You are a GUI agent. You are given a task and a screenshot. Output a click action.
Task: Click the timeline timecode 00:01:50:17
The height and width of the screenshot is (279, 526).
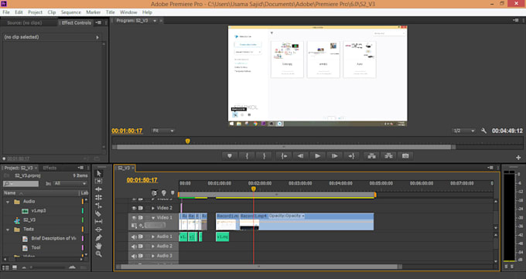point(142,180)
